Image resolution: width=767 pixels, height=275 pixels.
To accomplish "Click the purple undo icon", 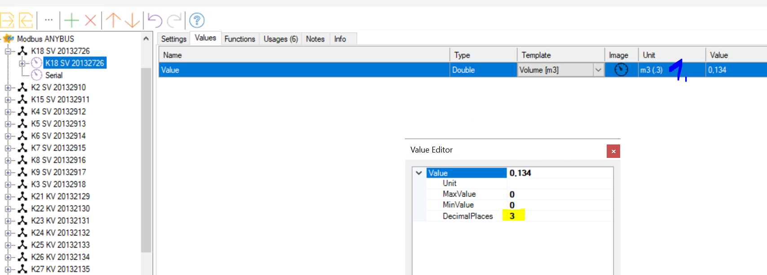I will 155,20.
